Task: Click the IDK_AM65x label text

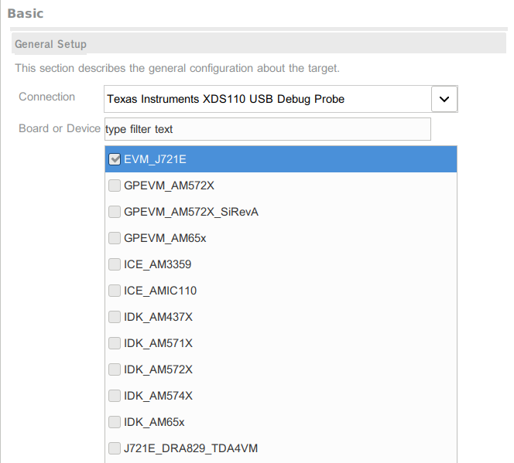Action: point(154,422)
